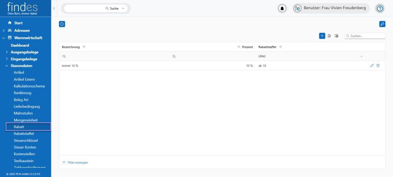This screenshot has height=177, width=393.
Task: Open Rabattstaffel in the sidebar
Action: [24, 133]
